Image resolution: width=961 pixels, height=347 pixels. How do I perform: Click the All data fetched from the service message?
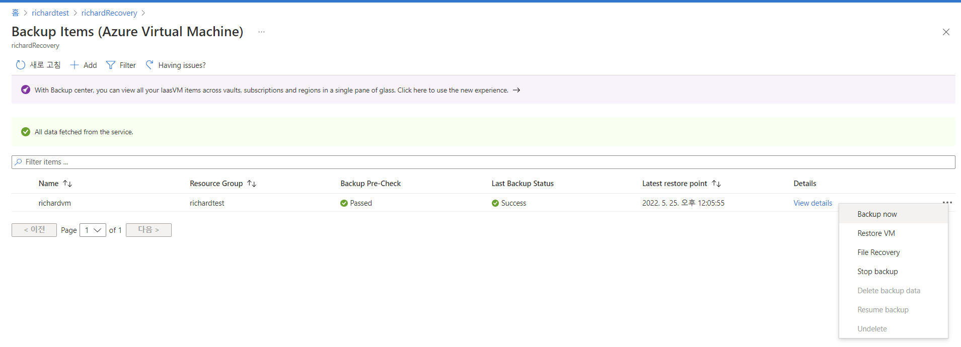click(x=84, y=132)
